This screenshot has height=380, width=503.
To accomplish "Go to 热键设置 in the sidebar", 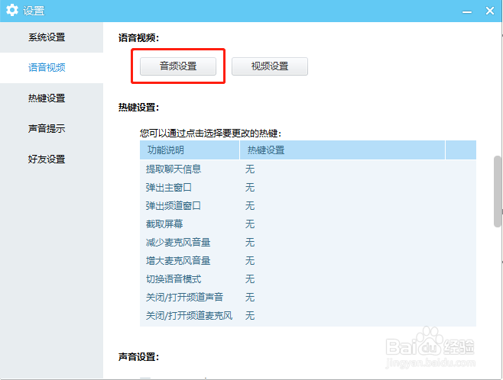I will [x=51, y=98].
